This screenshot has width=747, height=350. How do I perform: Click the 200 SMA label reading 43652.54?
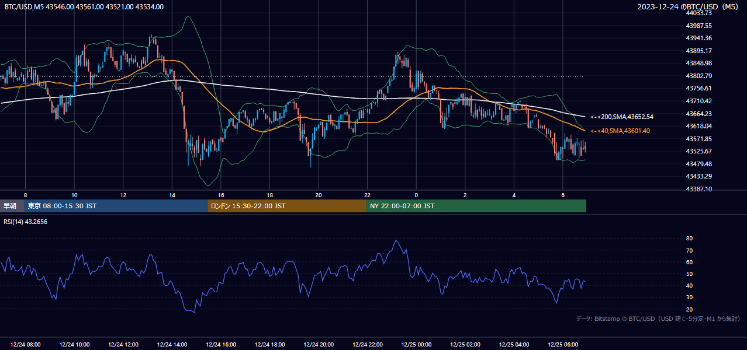[622, 117]
